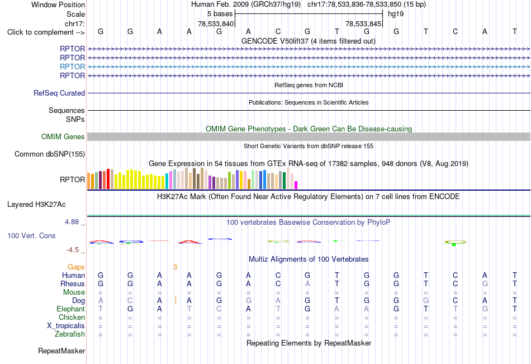
Task: Click the light-blue RPTOR transcript label
Action: coord(72,67)
